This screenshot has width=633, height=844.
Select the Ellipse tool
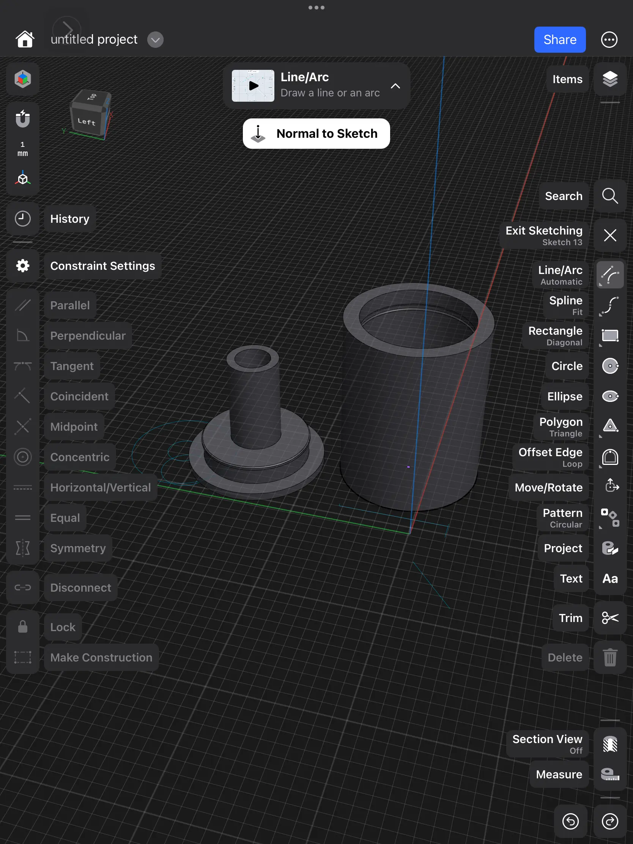pos(609,397)
